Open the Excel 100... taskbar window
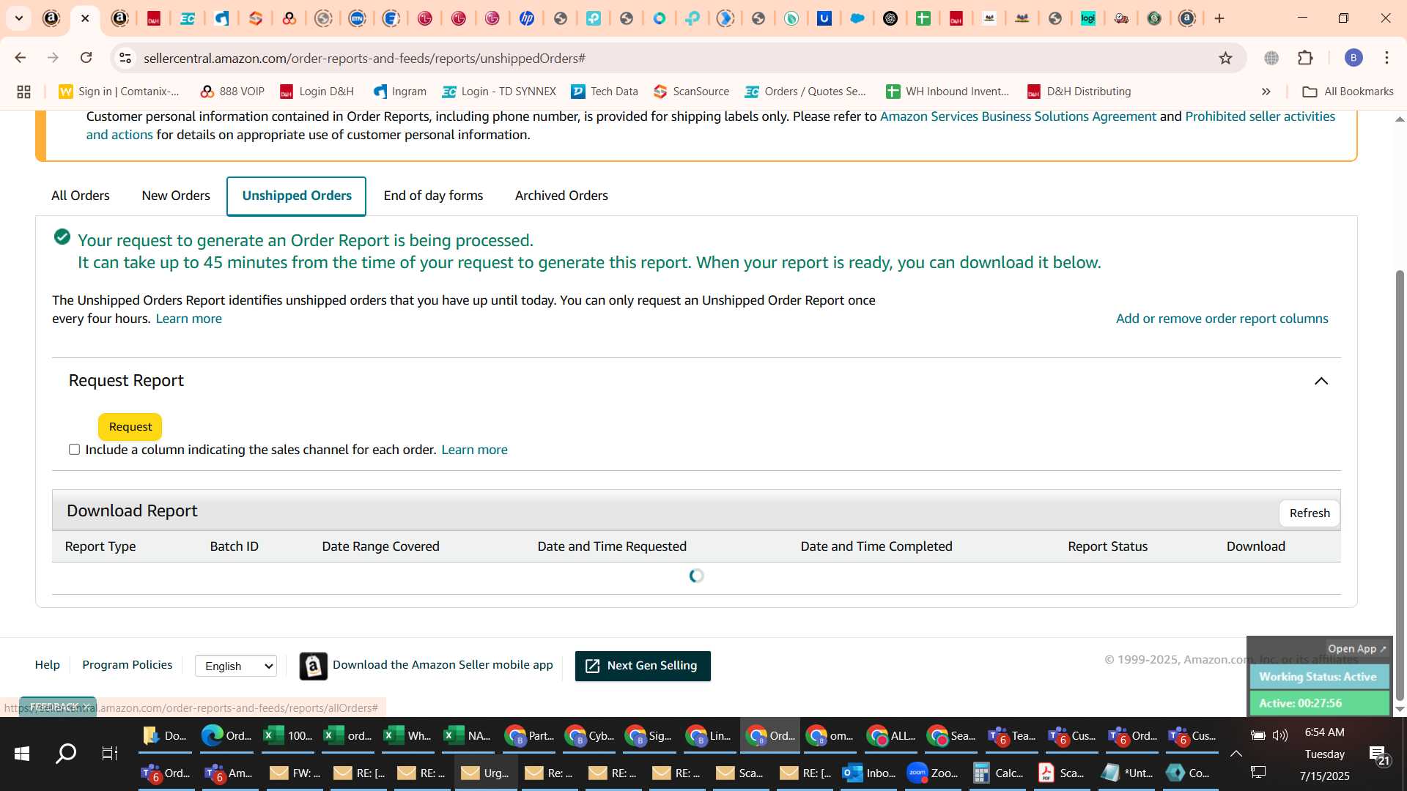The width and height of the screenshot is (1407, 791). point(287,736)
